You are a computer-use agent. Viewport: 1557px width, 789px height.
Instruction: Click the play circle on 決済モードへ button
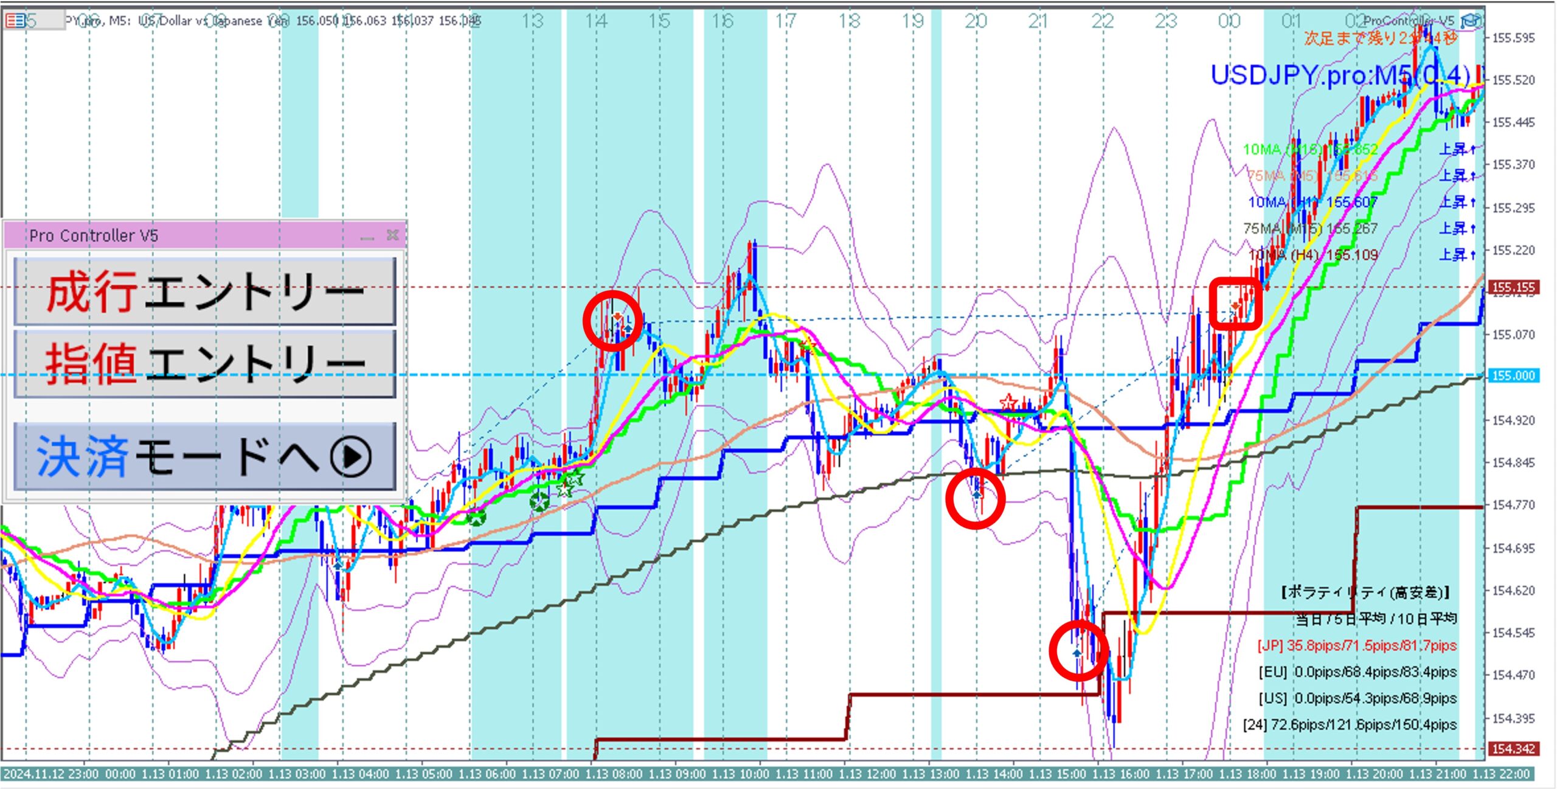[x=351, y=456]
